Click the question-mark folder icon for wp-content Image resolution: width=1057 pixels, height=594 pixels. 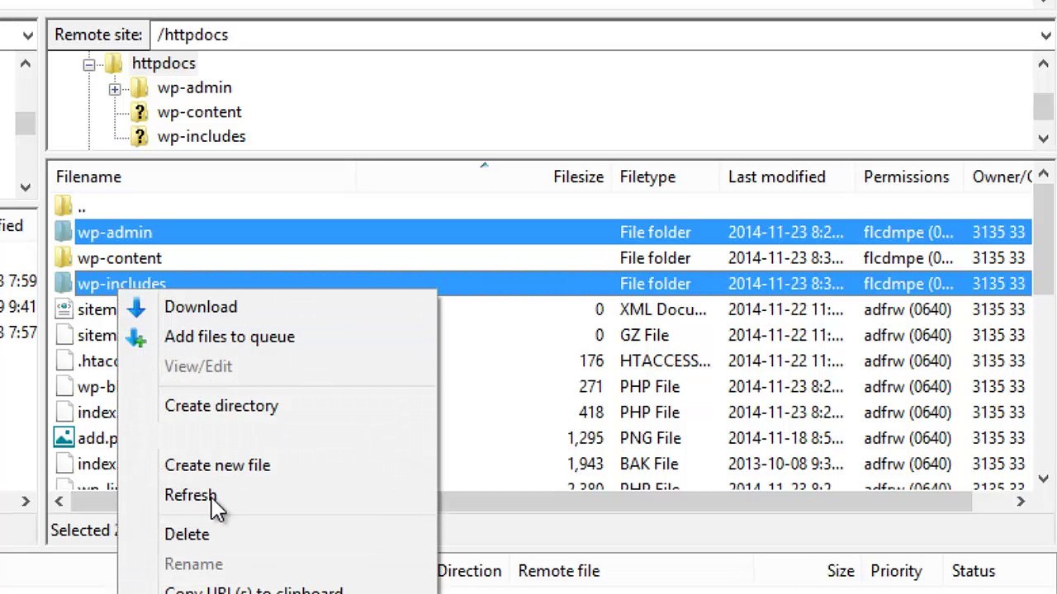point(140,112)
